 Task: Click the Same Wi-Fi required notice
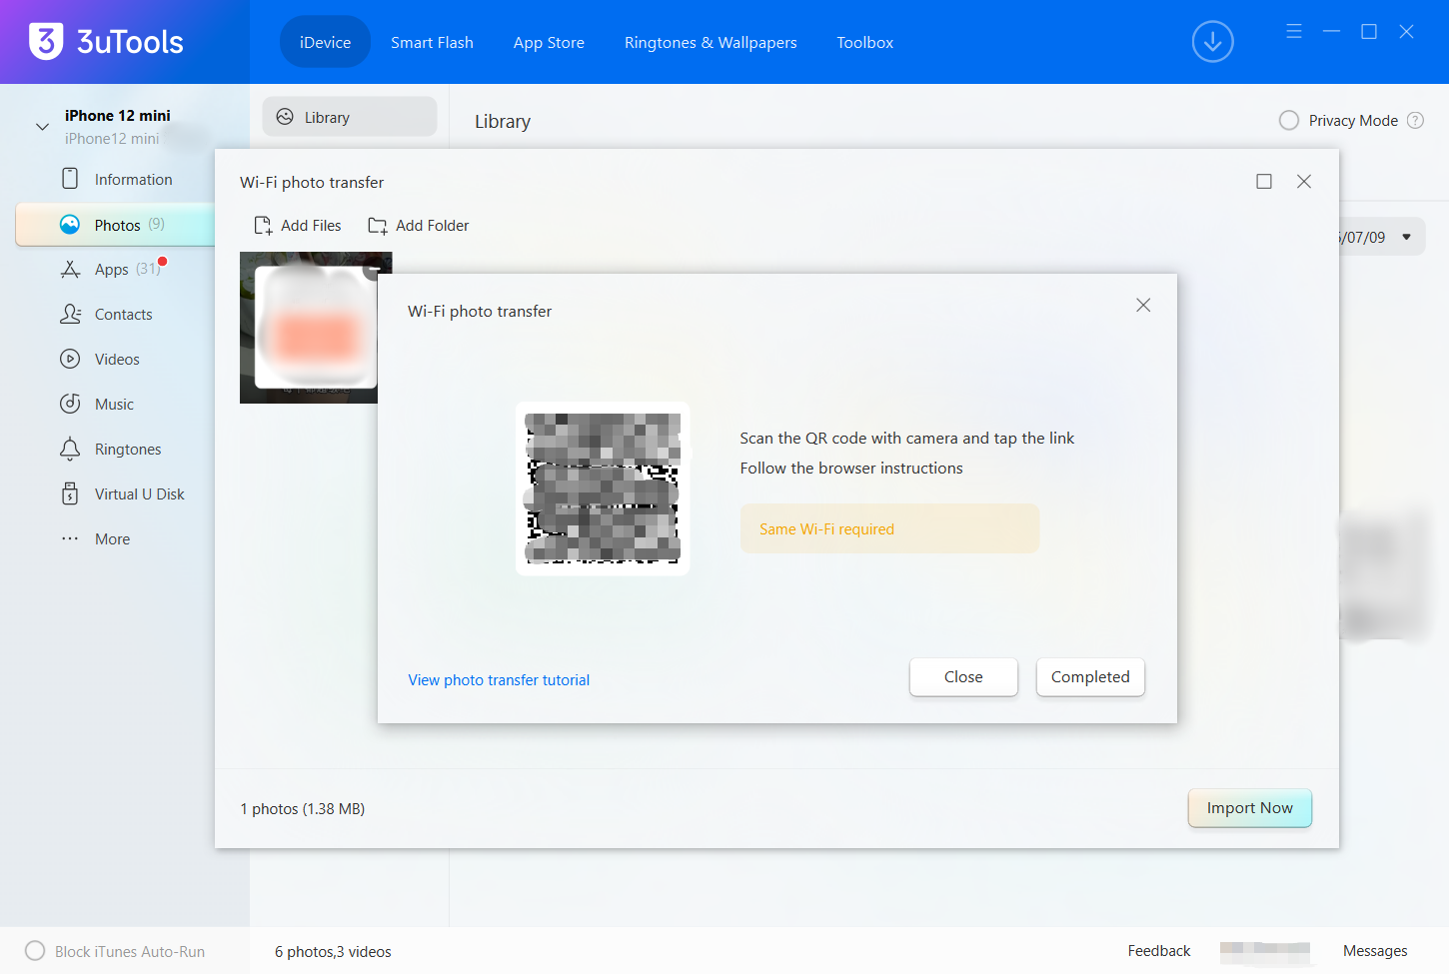889,528
